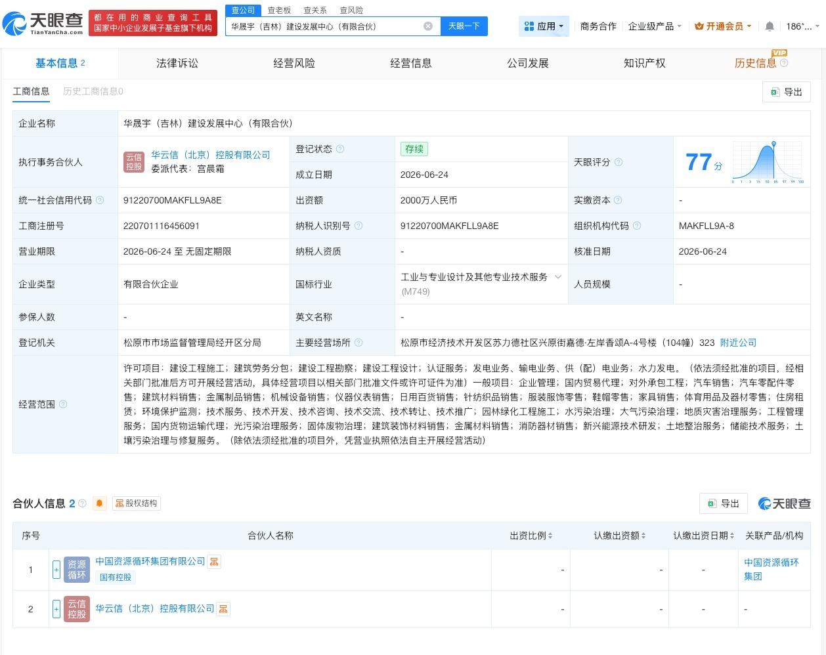Click the 77分 score value
Screen dimensions: 826x655
pyautogui.click(x=703, y=162)
